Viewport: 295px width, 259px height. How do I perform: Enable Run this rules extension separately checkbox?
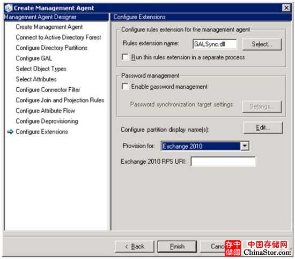click(x=125, y=57)
